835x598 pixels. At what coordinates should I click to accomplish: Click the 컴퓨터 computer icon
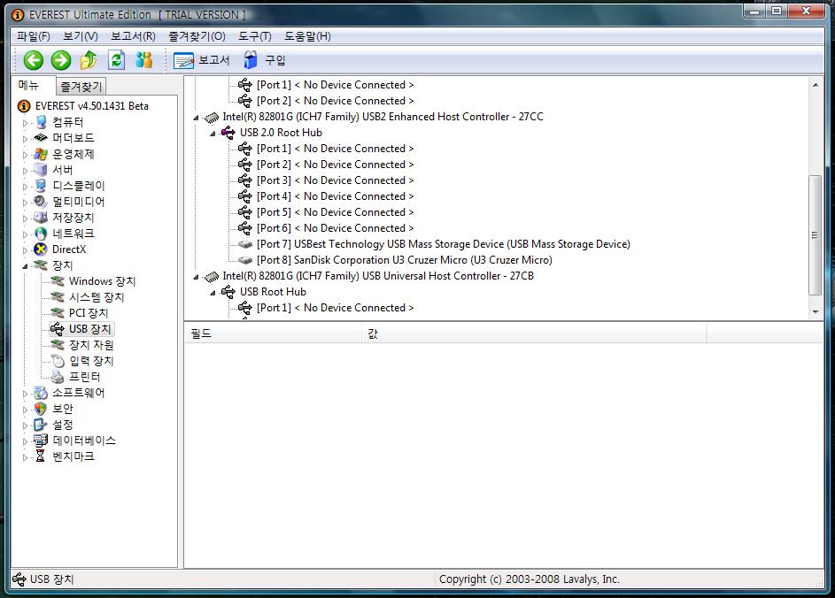click(x=41, y=122)
